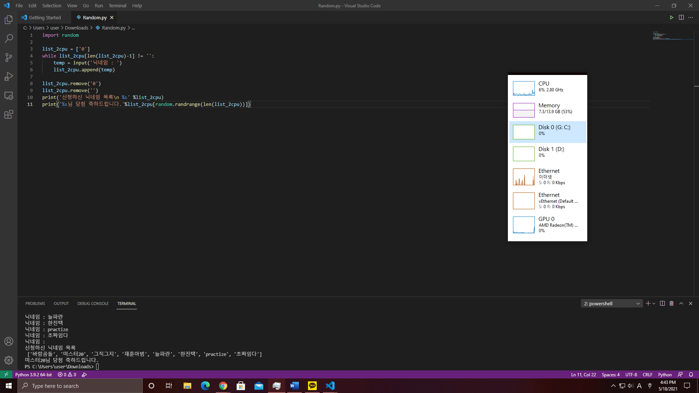The height and width of the screenshot is (393, 699).
Task: Open Google Chrome from the taskbar
Action: (223, 386)
